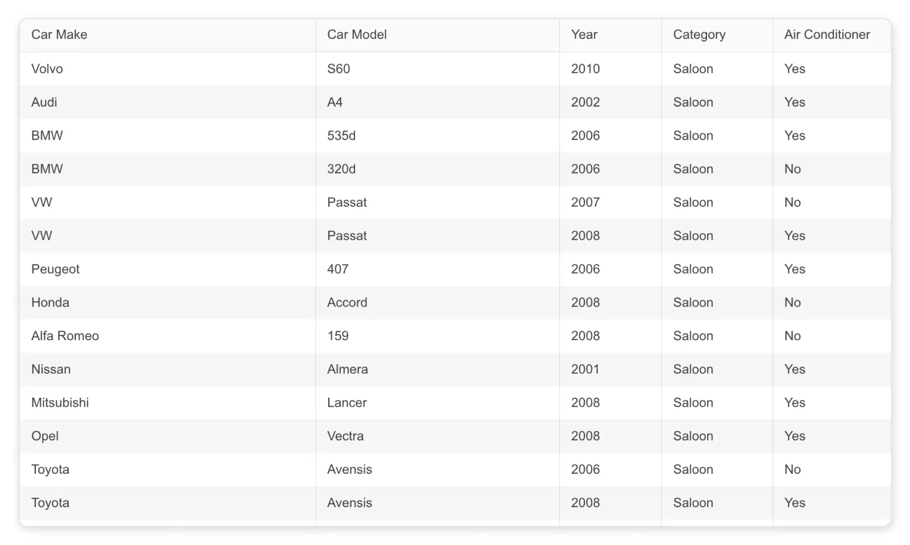Click the Peugeot make cell
This screenshot has width=910, height=545.
click(167, 270)
